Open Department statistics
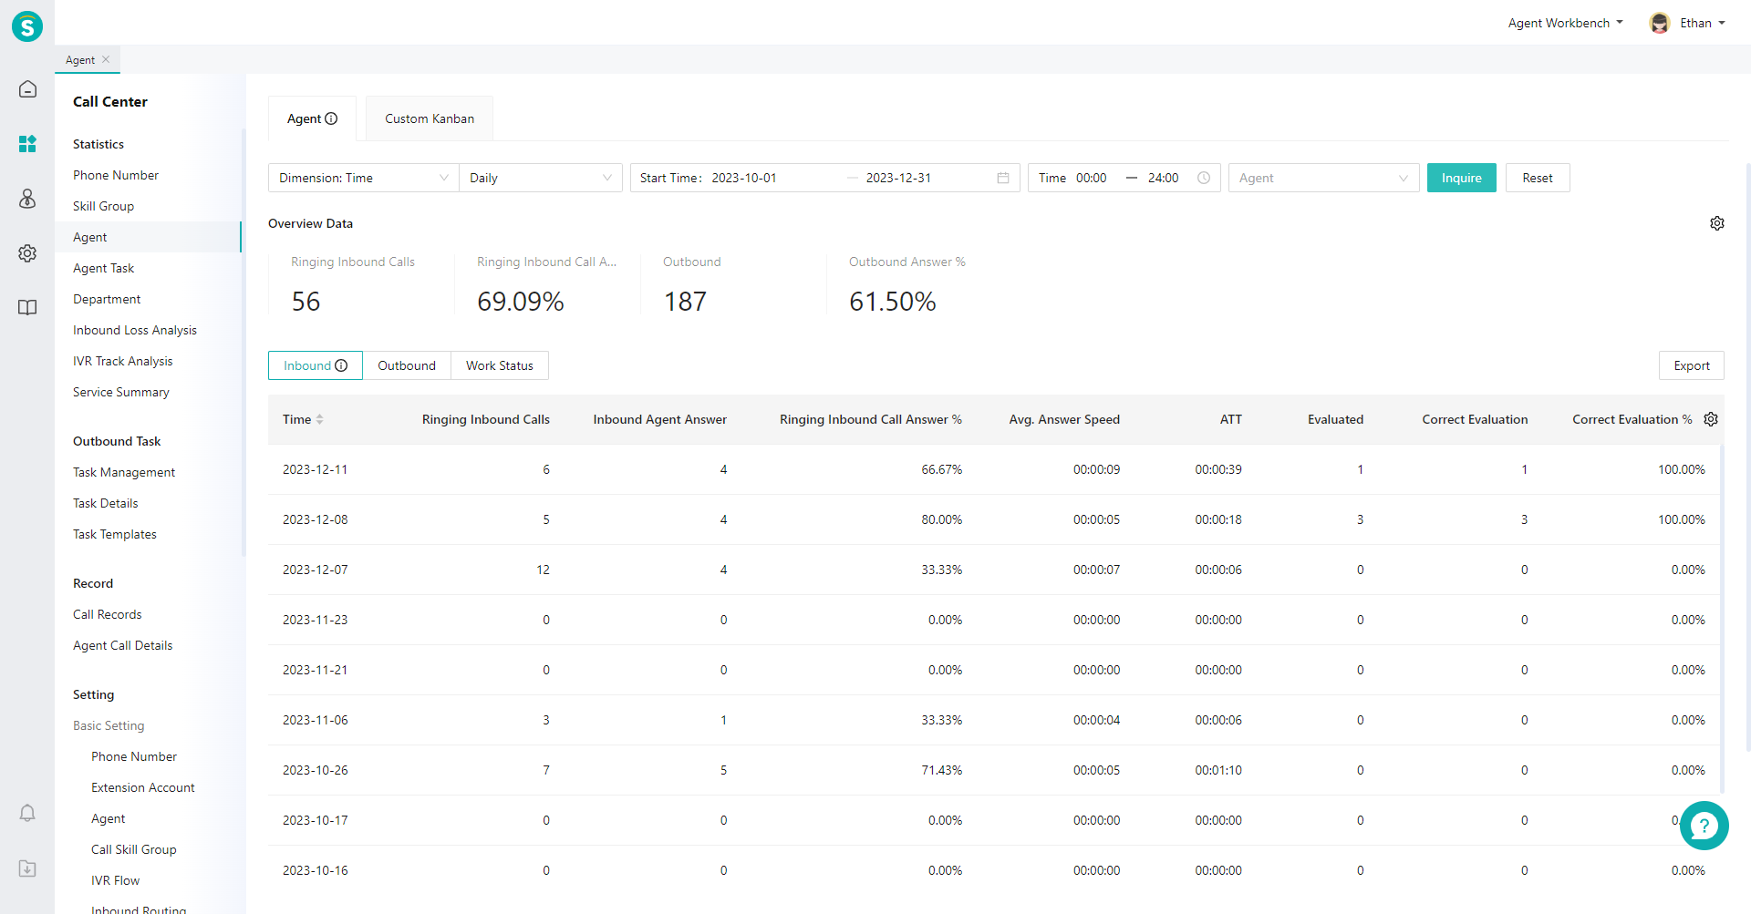This screenshot has height=914, width=1751. pyautogui.click(x=107, y=299)
